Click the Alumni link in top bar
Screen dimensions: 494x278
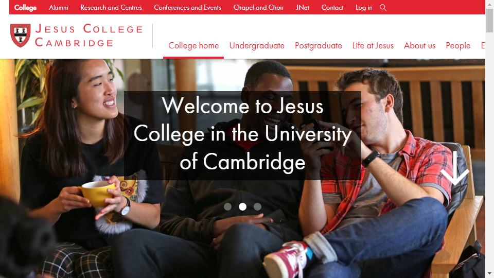59,7
